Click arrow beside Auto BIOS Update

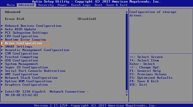2,29
